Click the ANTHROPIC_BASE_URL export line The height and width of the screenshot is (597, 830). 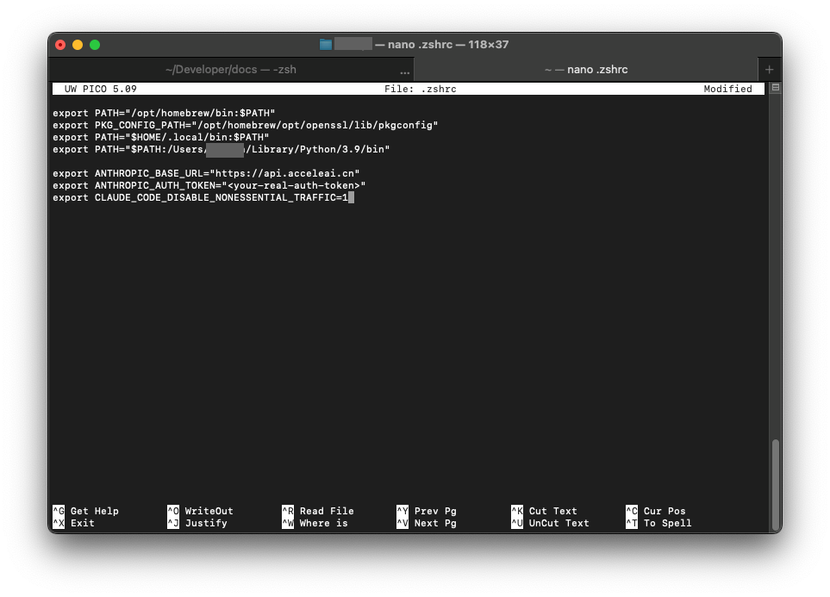click(207, 173)
